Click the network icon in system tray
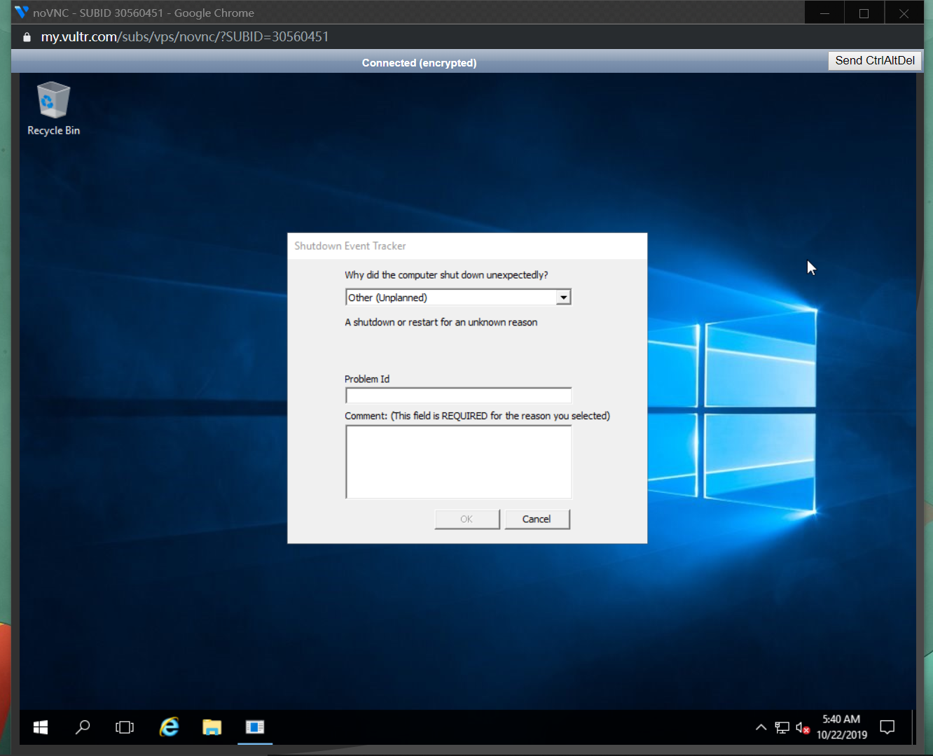 (782, 728)
